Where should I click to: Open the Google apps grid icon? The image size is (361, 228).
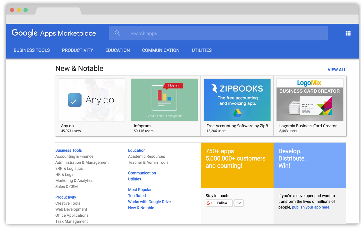pyautogui.click(x=348, y=33)
